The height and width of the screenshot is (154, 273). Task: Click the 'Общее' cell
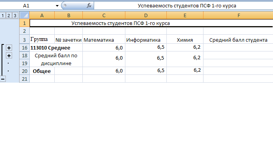click(x=42, y=71)
